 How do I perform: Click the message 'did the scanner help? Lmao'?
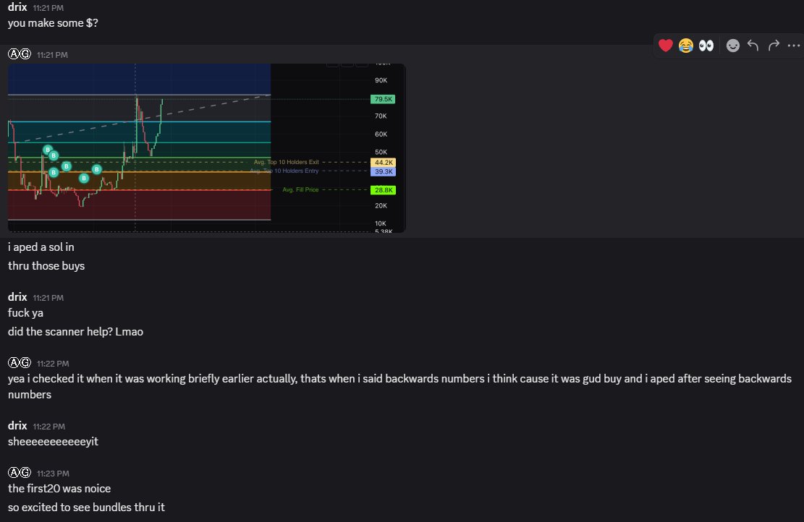tap(75, 332)
